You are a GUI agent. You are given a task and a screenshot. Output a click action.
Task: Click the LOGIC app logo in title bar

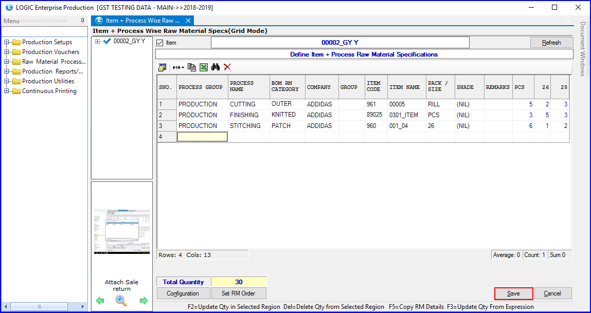point(9,8)
